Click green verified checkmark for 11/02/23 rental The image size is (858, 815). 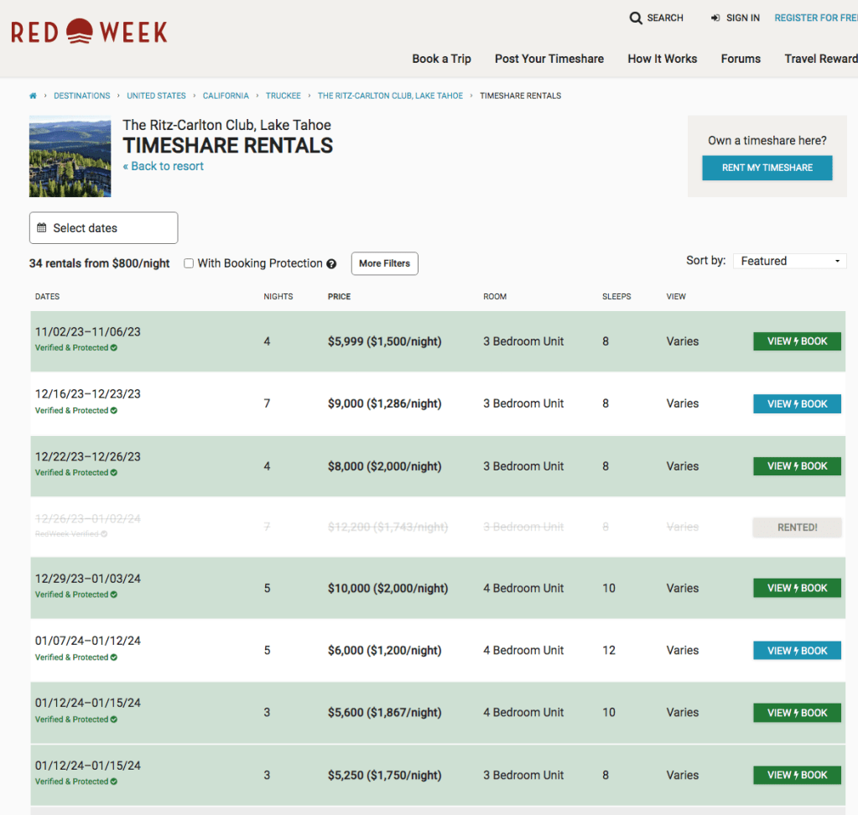pyautogui.click(x=113, y=348)
